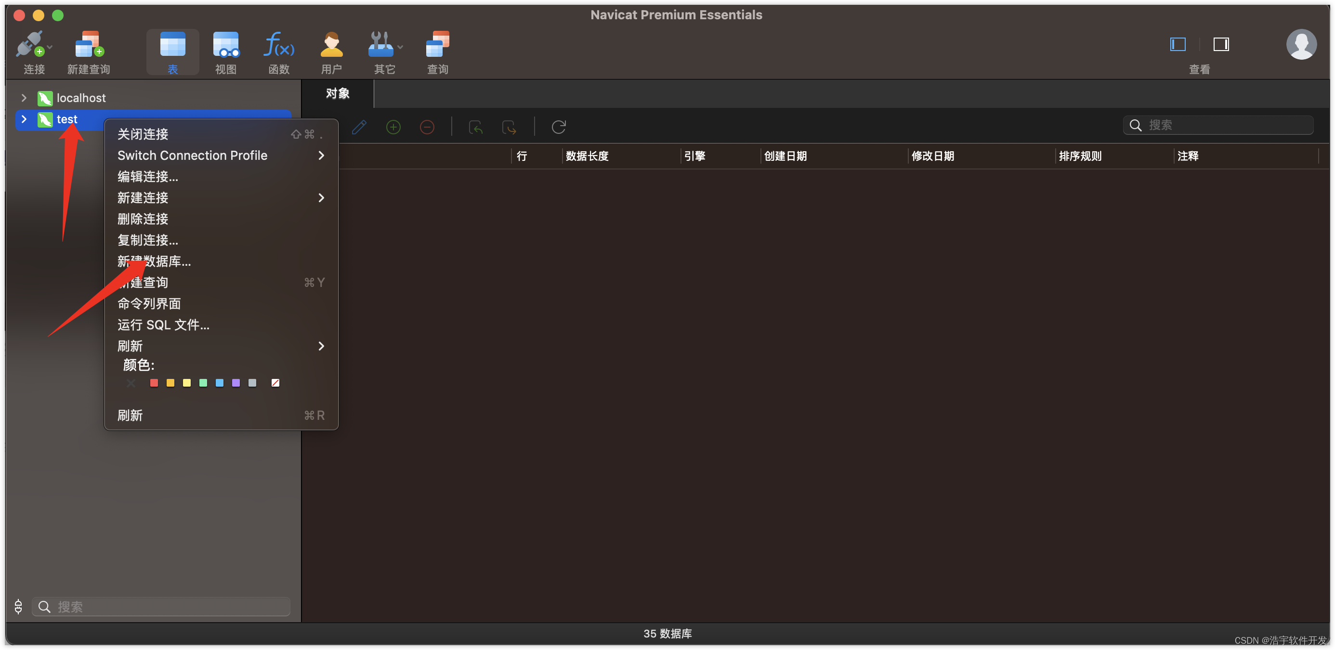Toggle the left sidebar view icon

click(x=1178, y=45)
